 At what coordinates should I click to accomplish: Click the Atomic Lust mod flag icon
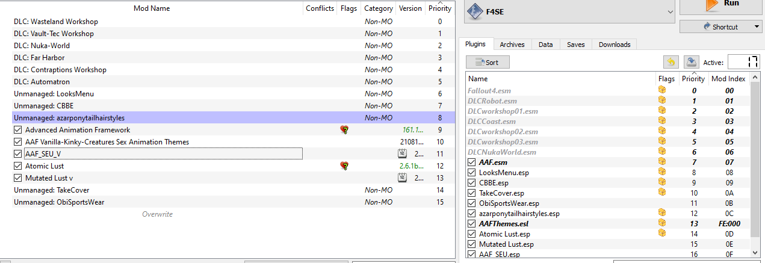click(x=344, y=166)
